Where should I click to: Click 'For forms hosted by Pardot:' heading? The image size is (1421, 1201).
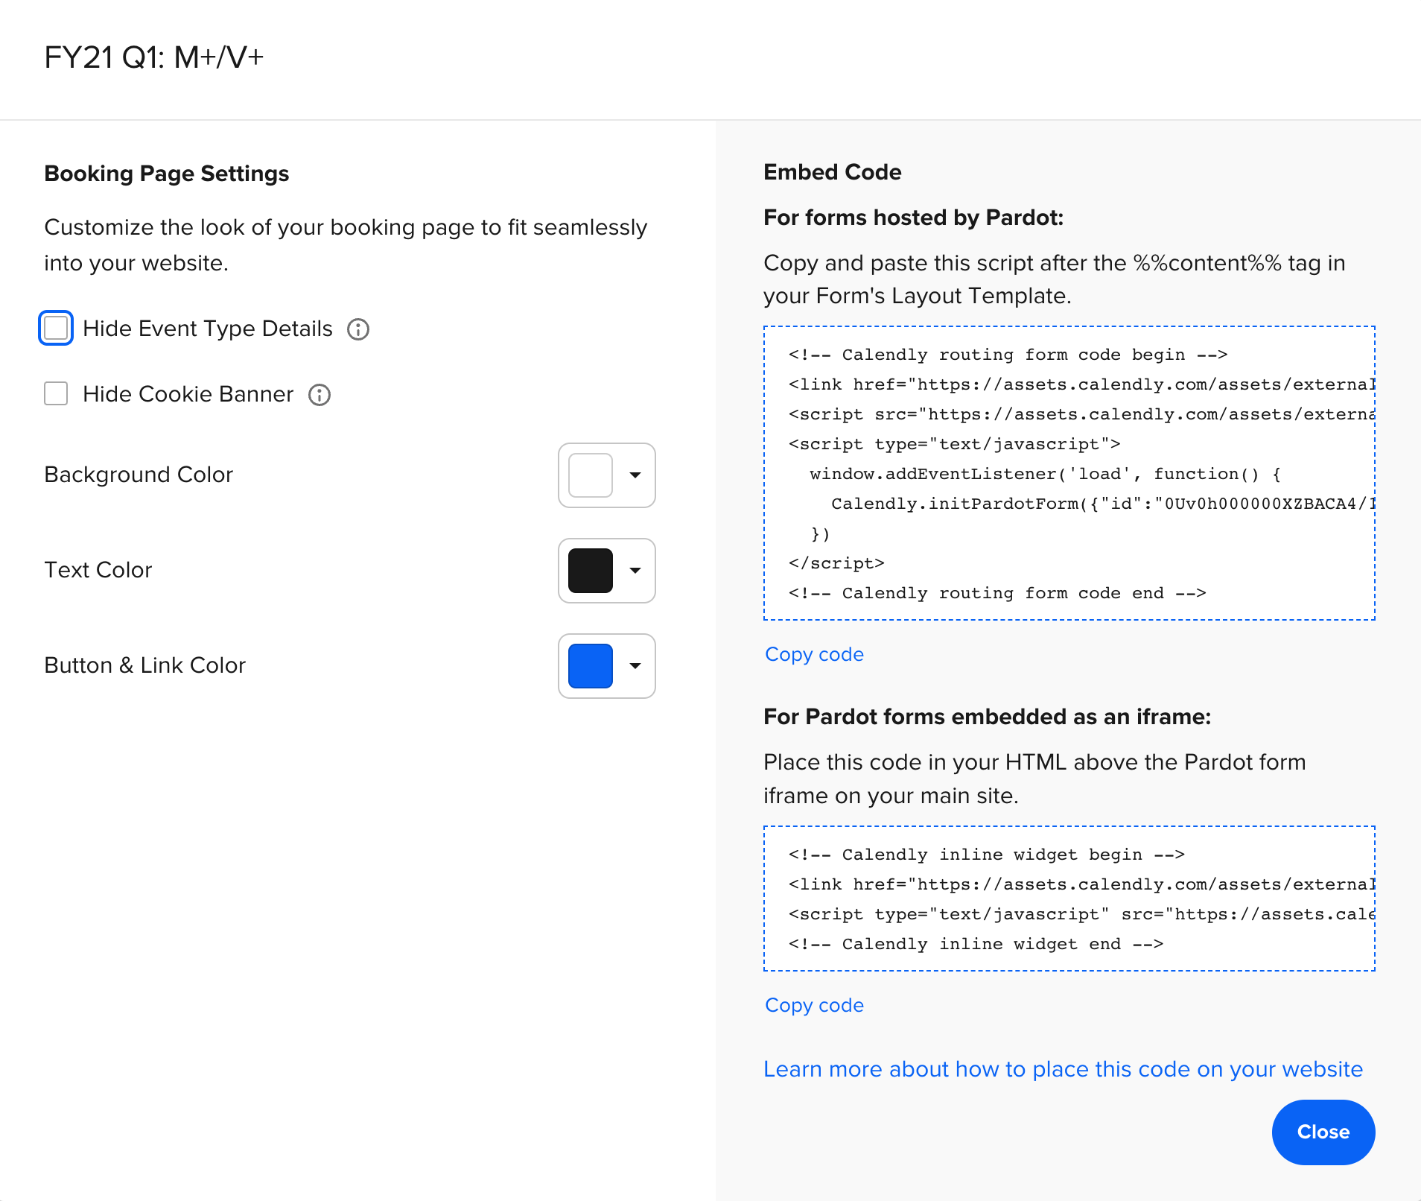point(913,218)
